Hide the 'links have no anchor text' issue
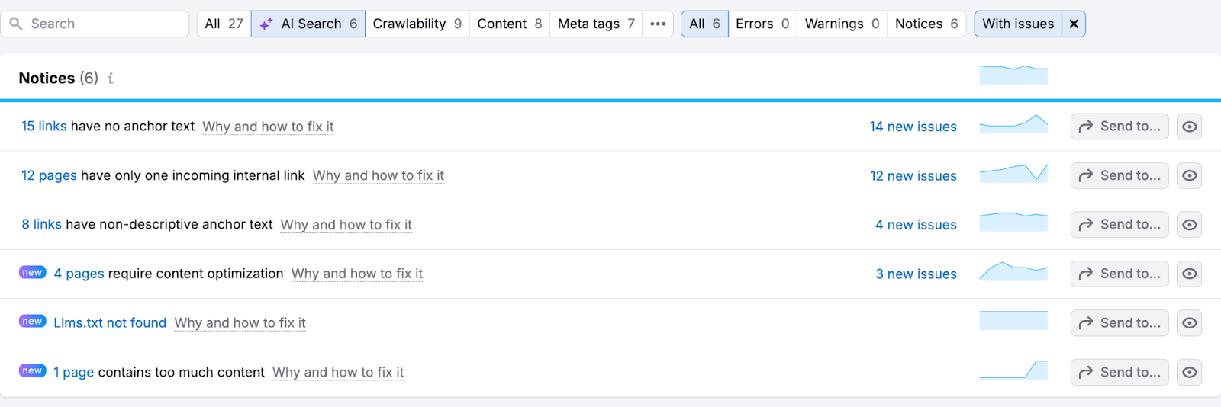This screenshot has width=1221, height=407. tap(1189, 127)
